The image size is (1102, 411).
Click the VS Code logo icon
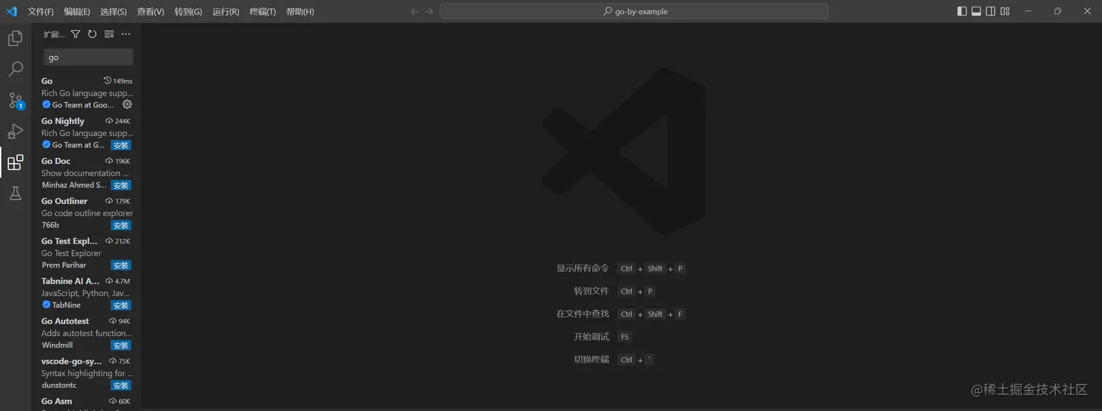click(x=12, y=11)
